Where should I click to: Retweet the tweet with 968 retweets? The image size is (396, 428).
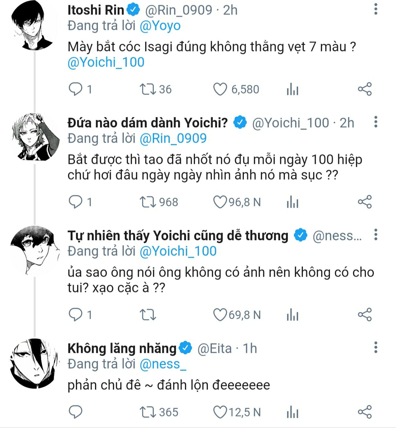click(147, 202)
